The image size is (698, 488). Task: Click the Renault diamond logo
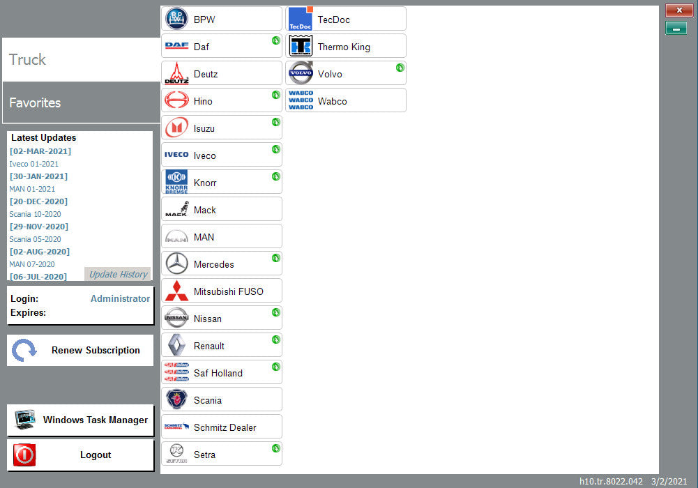coord(176,345)
